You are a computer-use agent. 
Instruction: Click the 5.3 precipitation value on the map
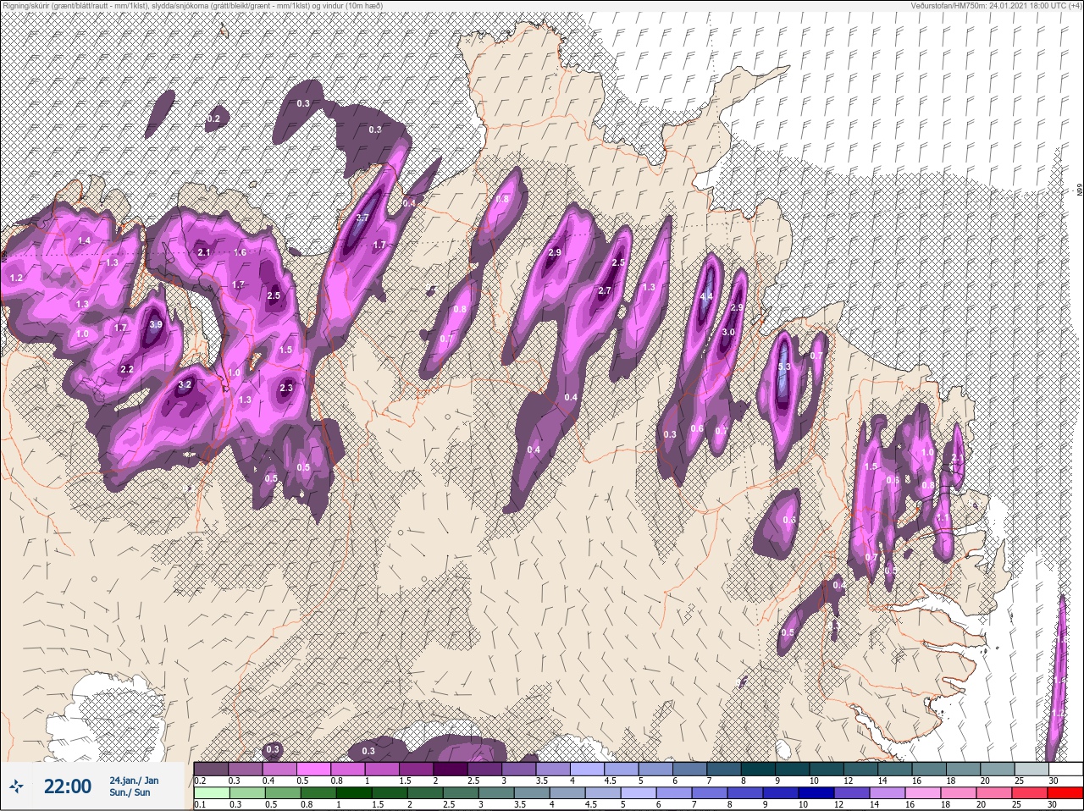784,367
